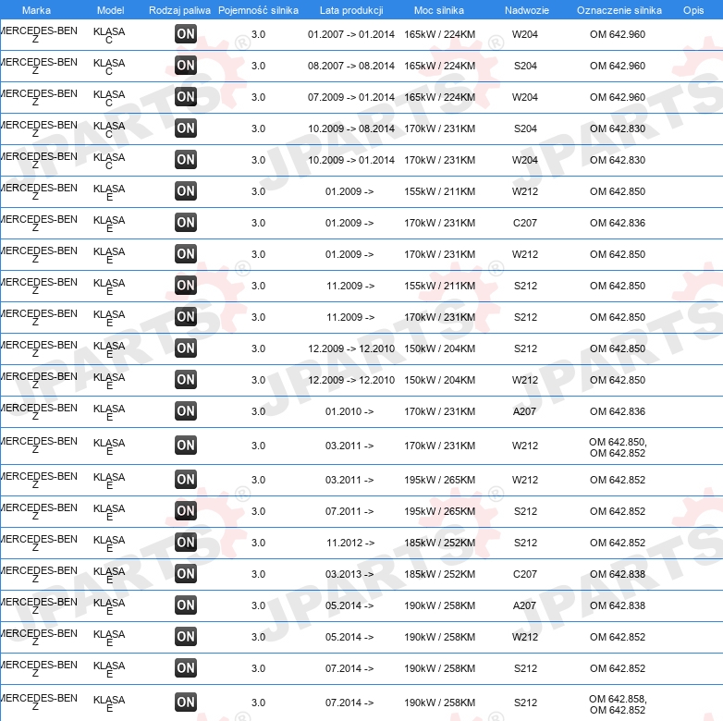This screenshot has width=723, height=721.
Task: Click W212 body cell in the 05.2014 row
Action: point(525,637)
